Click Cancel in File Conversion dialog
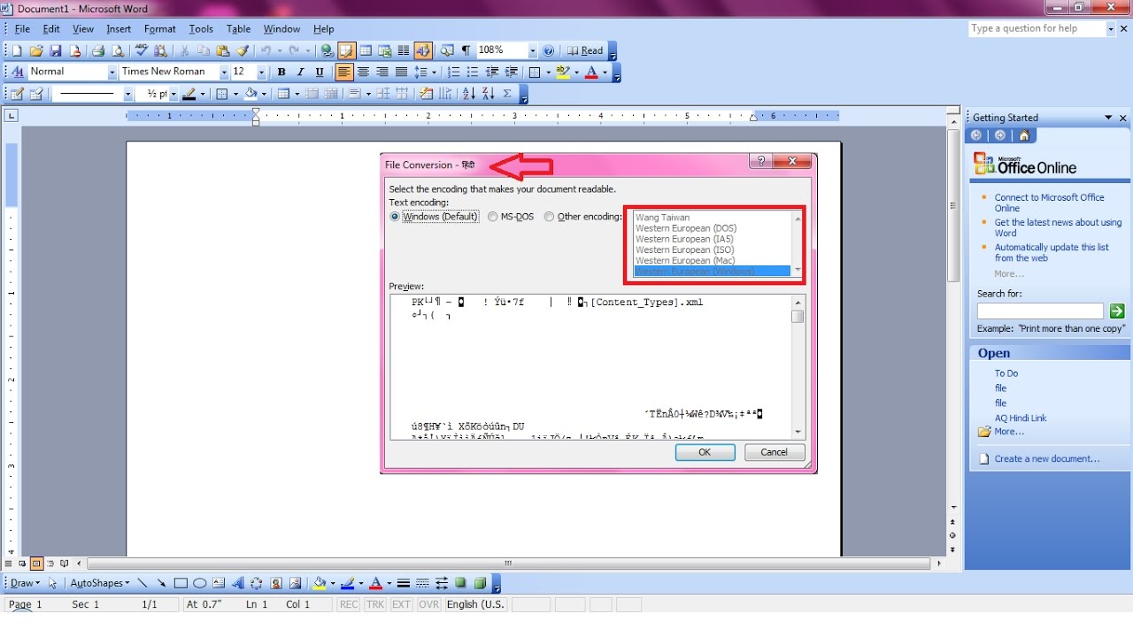The image size is (1133, 637). tap(774, 452)
